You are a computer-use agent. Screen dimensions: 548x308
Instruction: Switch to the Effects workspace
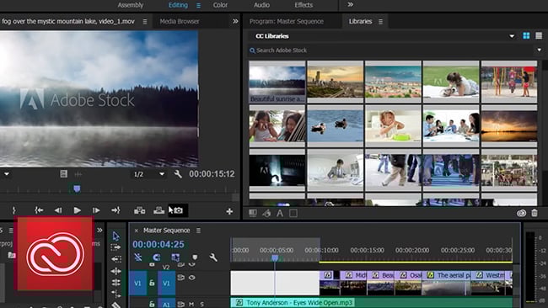pos(304,5)
